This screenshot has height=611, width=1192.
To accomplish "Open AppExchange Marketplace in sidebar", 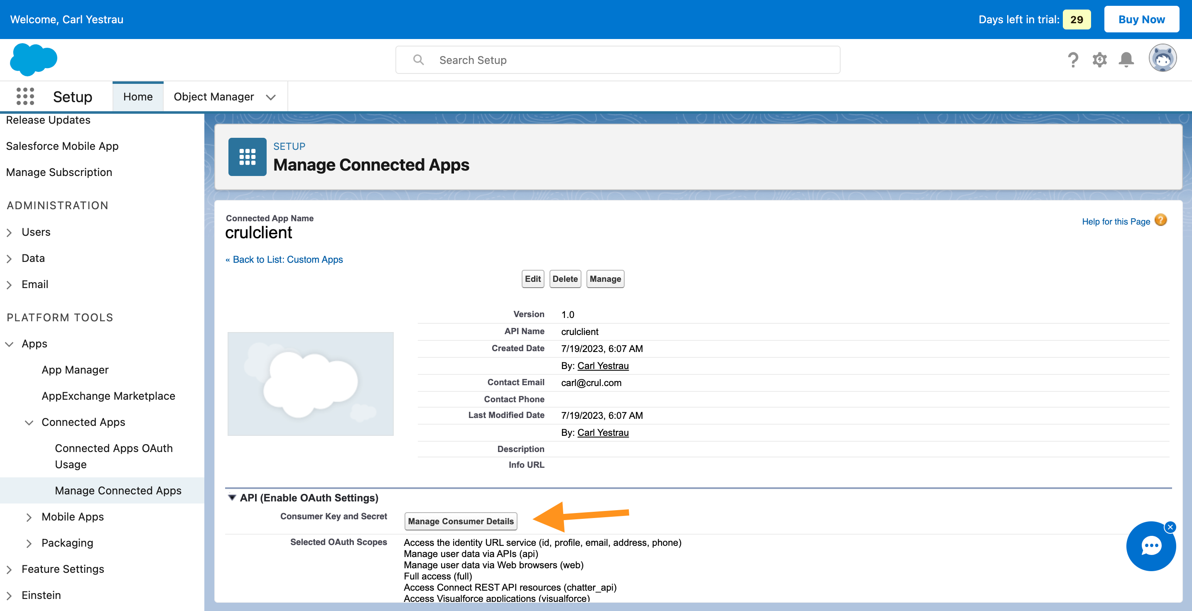I will (108, 396).
